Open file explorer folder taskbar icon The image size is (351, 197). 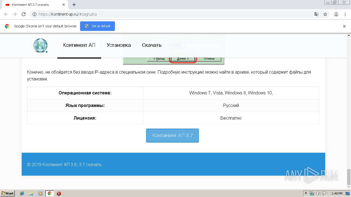pyautogui.click(x=31, y=193)
